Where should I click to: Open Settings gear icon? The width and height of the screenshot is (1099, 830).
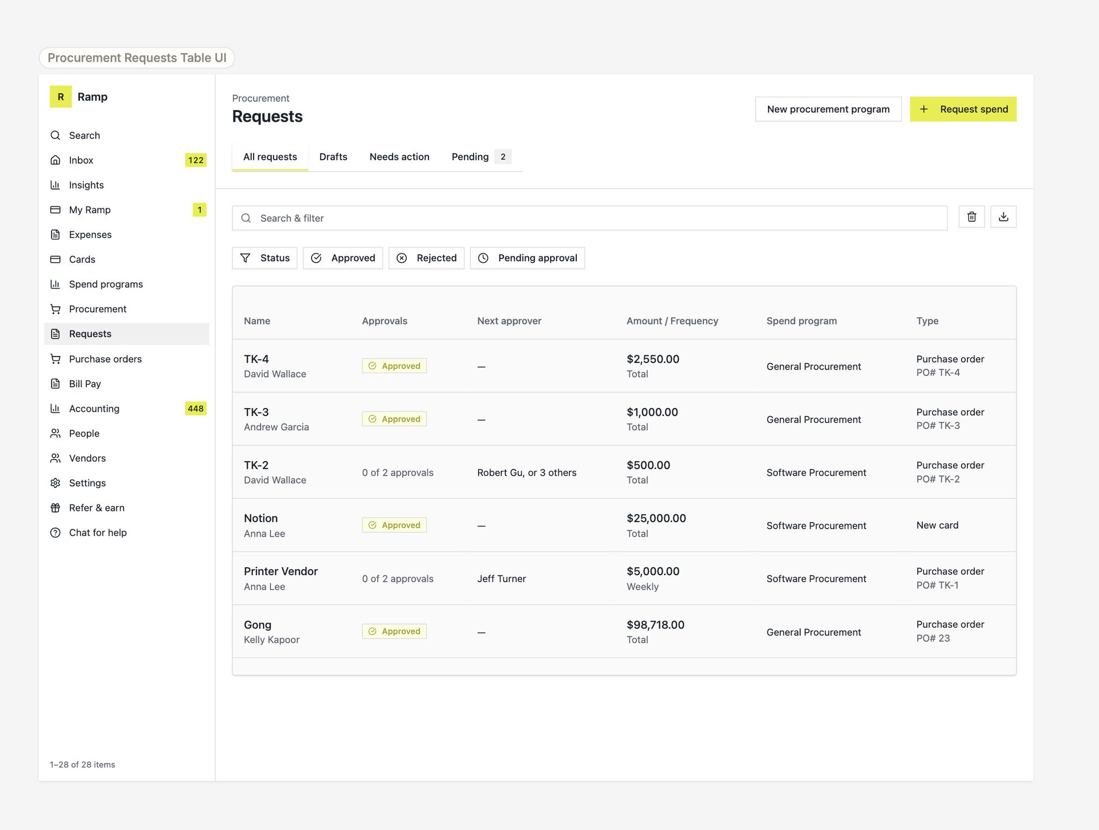pos(55,483)
